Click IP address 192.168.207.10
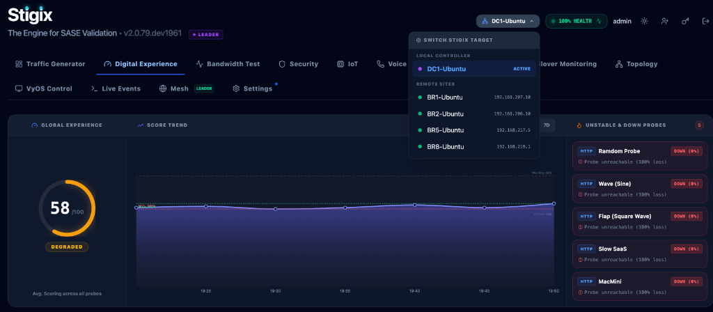 [512, 97]
